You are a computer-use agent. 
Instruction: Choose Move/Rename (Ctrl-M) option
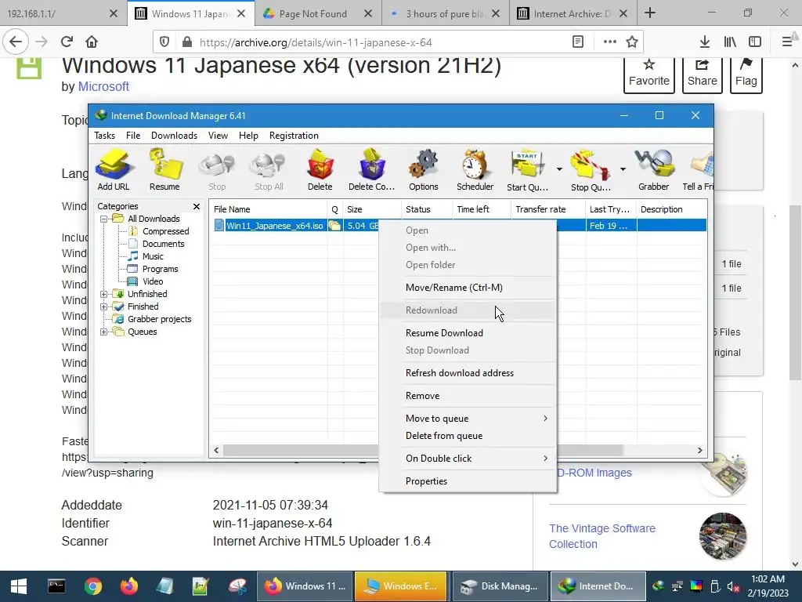[468, 288]
